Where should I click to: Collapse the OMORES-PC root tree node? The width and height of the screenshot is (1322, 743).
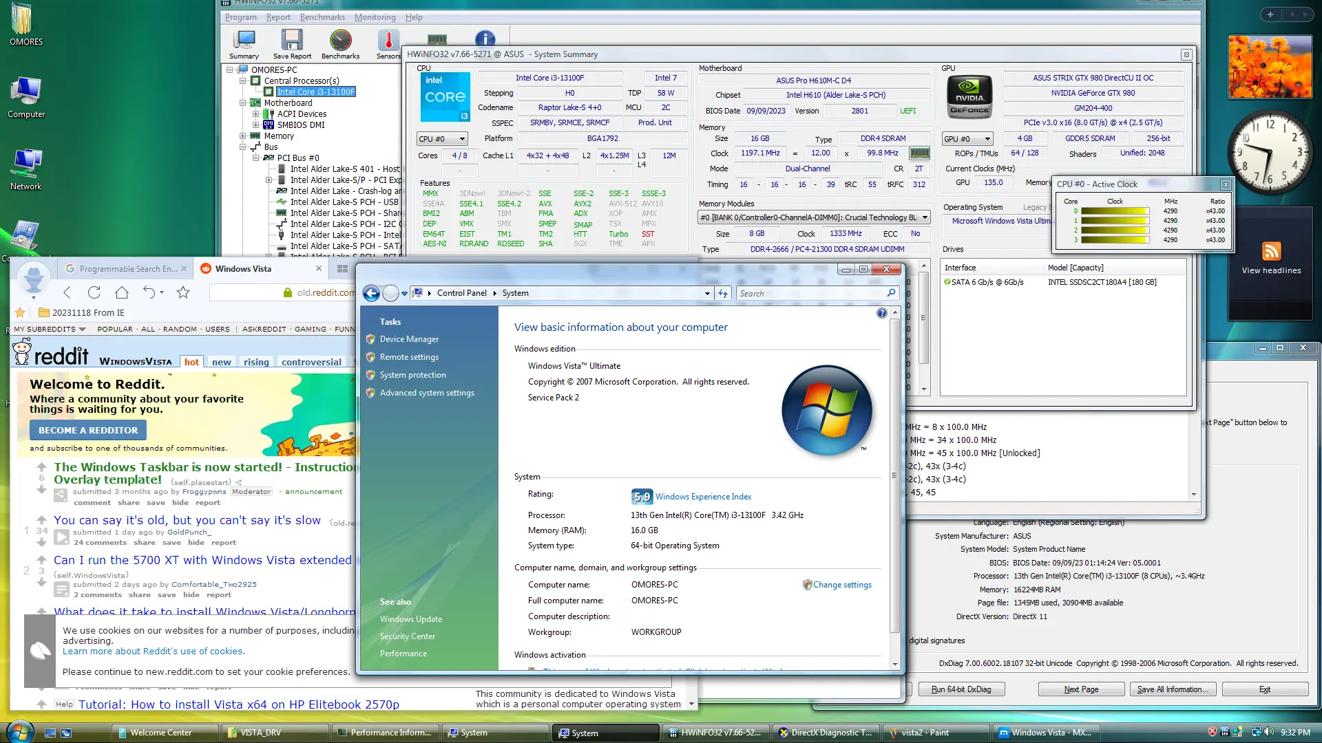(x=230, y=69)
